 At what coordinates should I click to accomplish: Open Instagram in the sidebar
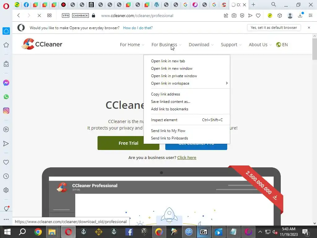6,111
